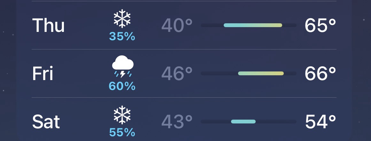
Task: Tap the 46° low temperature
Action: [177, 74]
